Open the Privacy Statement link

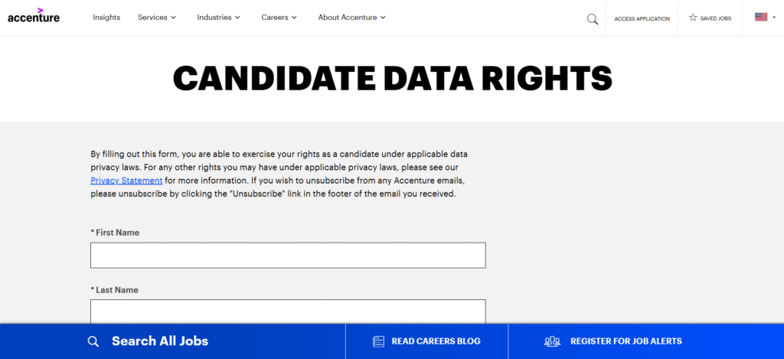[126, 181]
